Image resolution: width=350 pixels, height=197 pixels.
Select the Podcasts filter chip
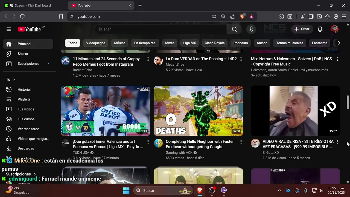(x=241, y=43)
